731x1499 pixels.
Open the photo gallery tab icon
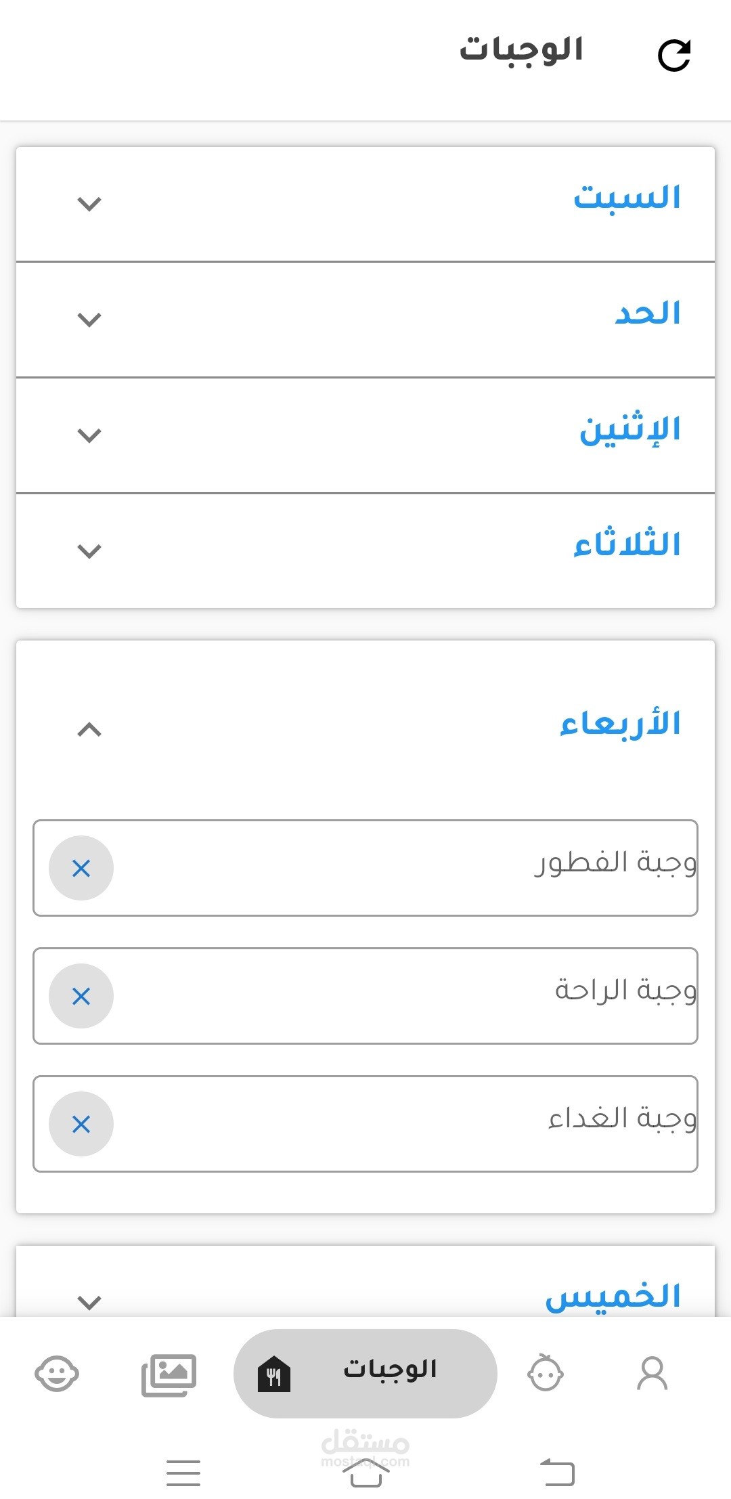169,1374
